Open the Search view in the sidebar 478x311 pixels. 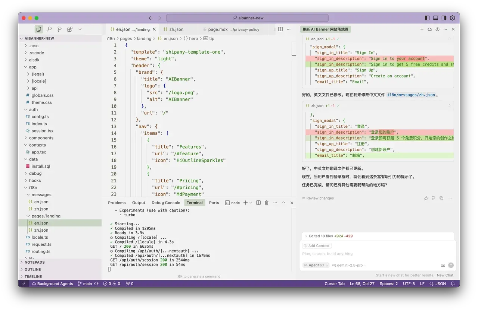(49, 29)
